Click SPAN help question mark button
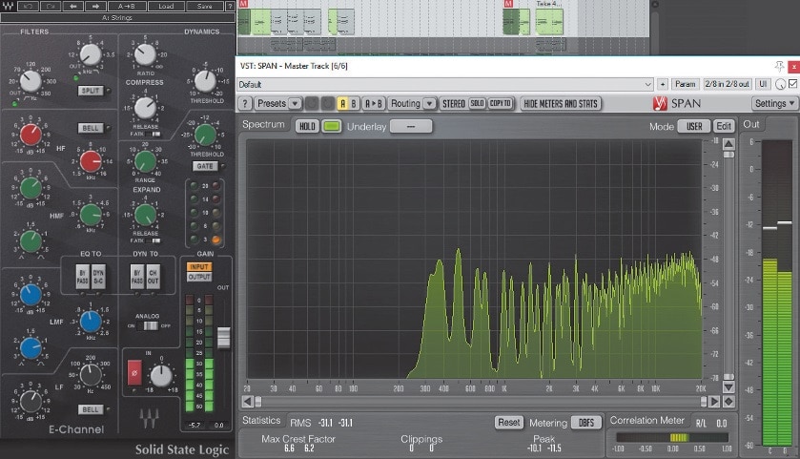800x459 pixels. (x=245, y=104)
